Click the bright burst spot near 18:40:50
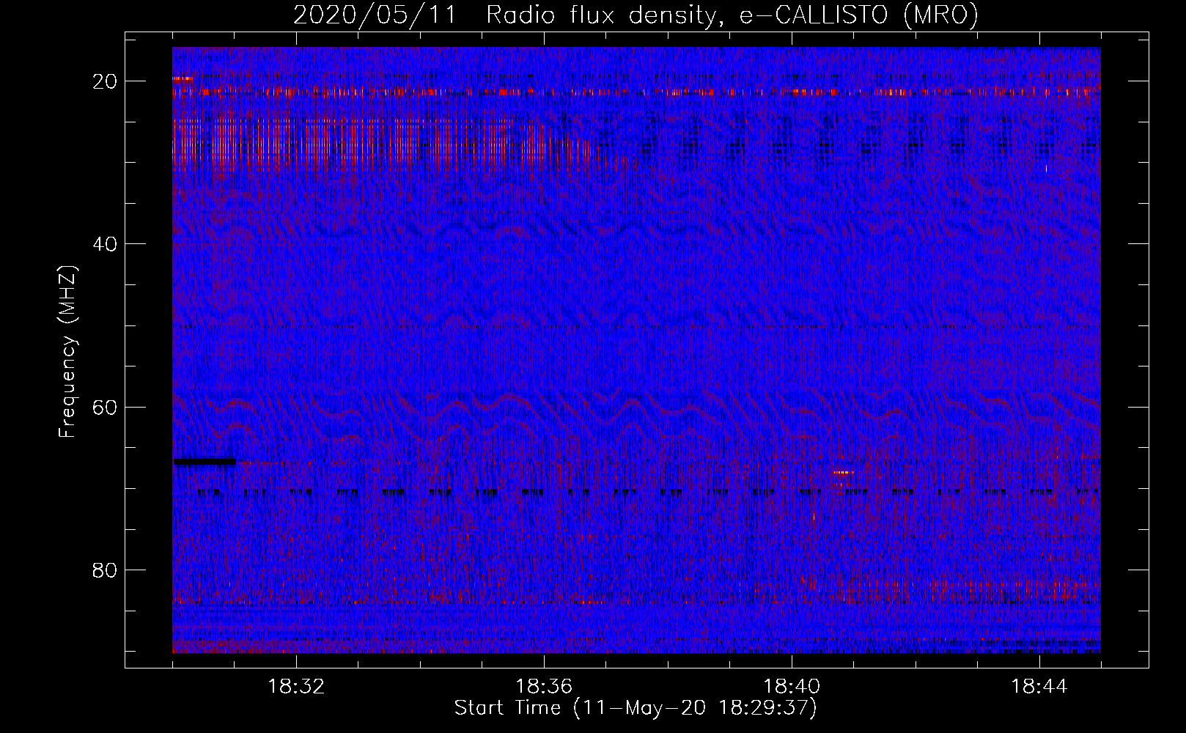The image size is (1186, 733). [x=843, y=473]
